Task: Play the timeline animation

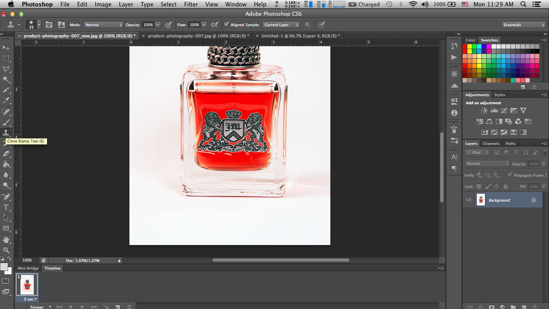Action: click(x=82, y=307)
